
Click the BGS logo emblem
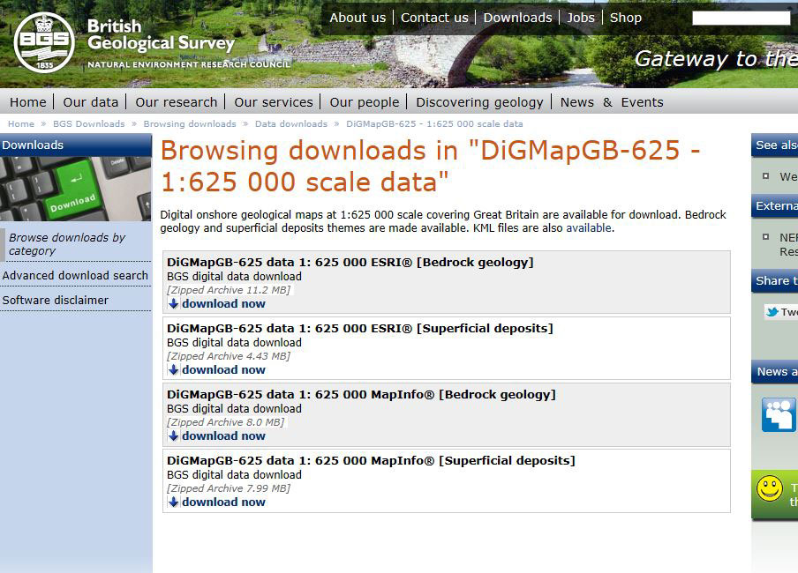point(44,42)
